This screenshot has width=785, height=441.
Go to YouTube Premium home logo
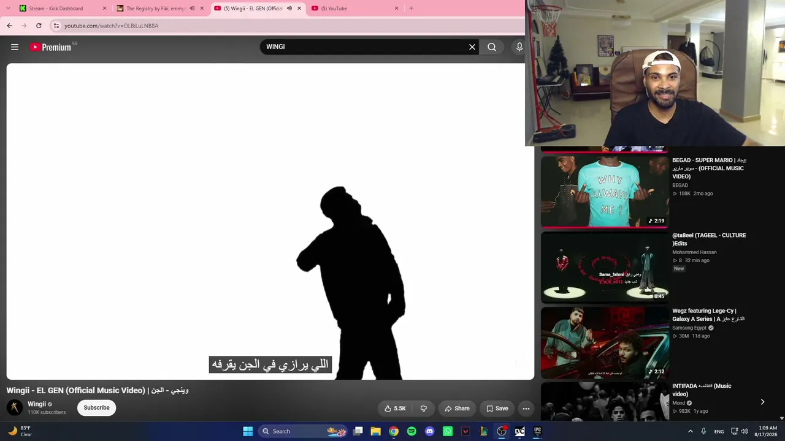pyautogui.click(x=51, y=47)
